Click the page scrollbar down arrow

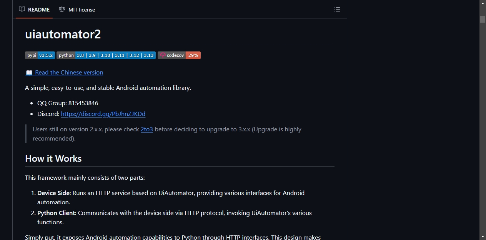pyautogui.click(x=483, y=237)
